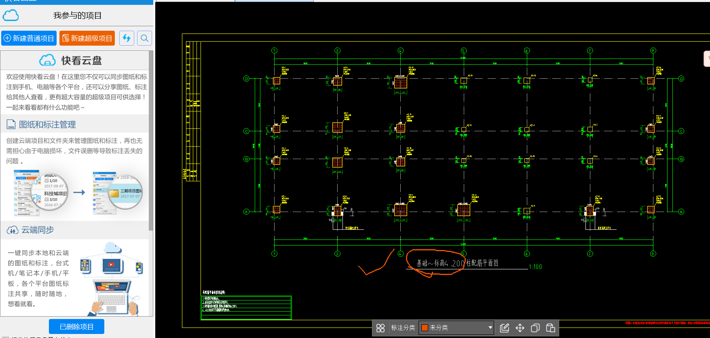Screen dimensions: 710x338
Task: Click the left panel vertical scrollbar
Action: (151, 141)
